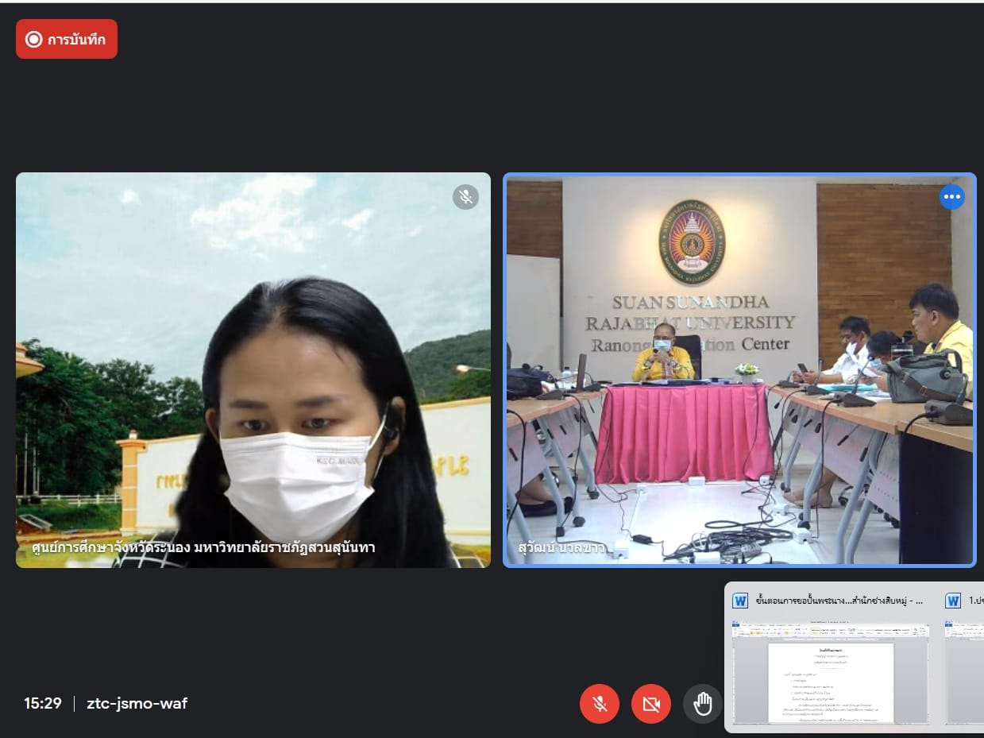Click the meeting clock showing 15:29

(42, 703)
